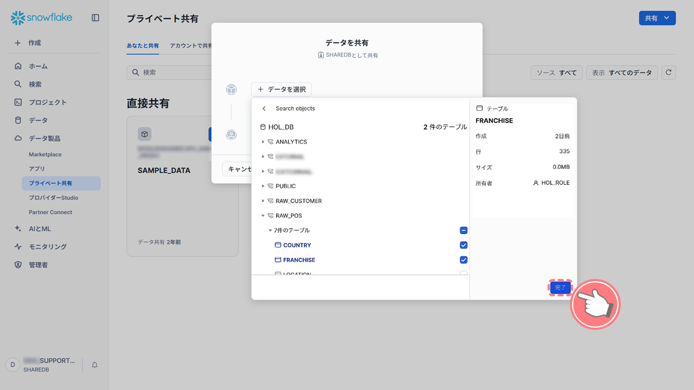Screen dimensions: 694x390
Task: Switch to アカウントで共有 tab
Action: (x=191, y=46)
